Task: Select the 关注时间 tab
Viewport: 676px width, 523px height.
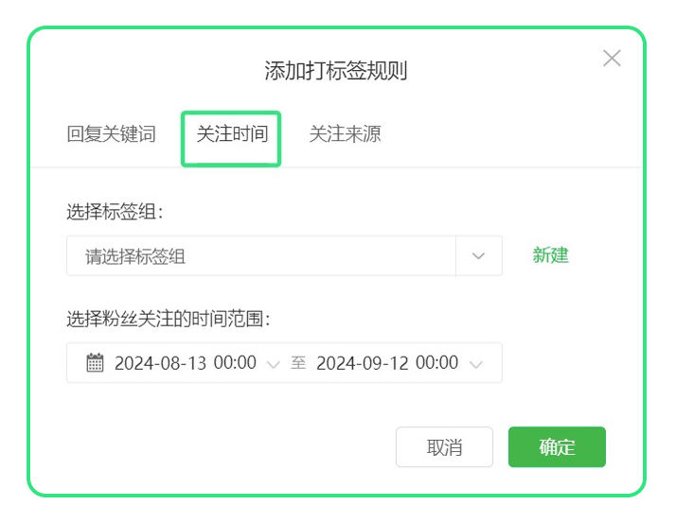Action: point(232,134)
